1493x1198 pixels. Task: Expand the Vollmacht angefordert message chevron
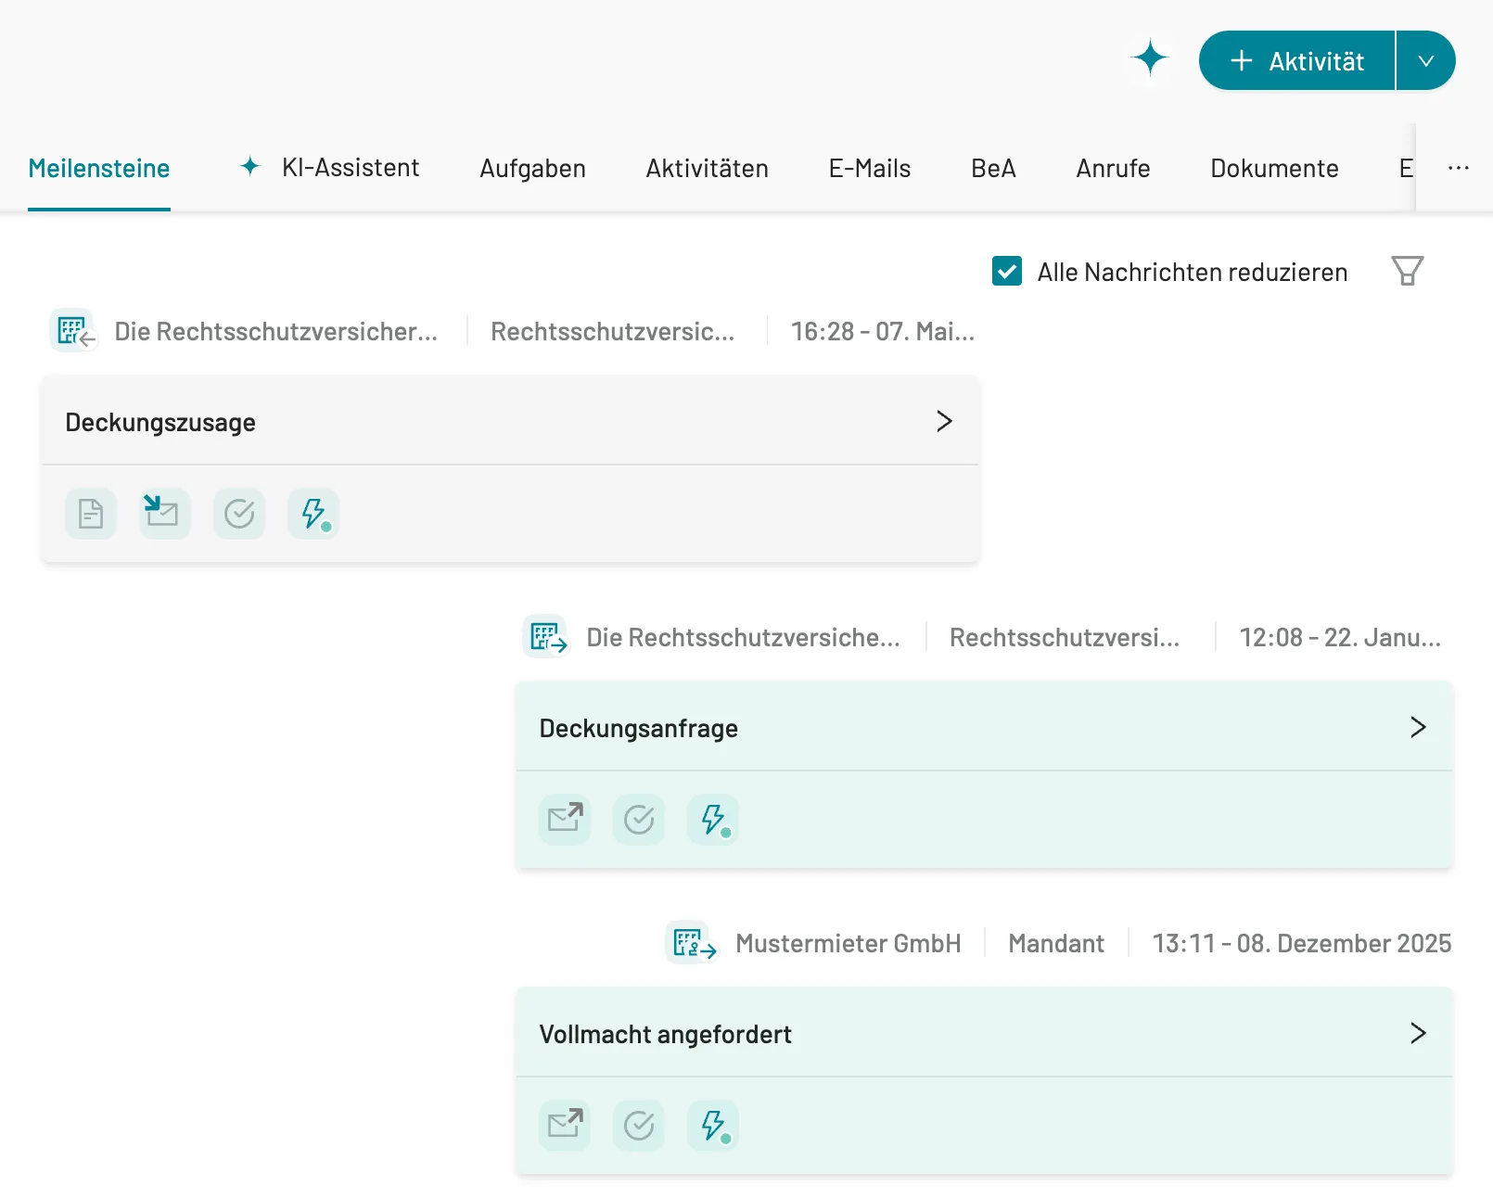coord(1418,1033)
